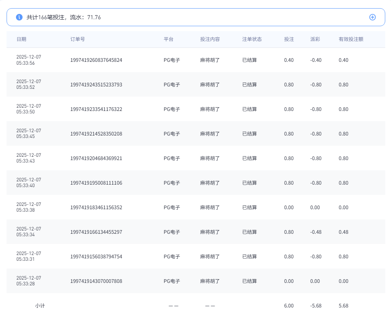Image resolution: width=391 pixels, height=314 pixels.
Task: Select order number 1997419204684369921
Action: (x=96, y=158)
